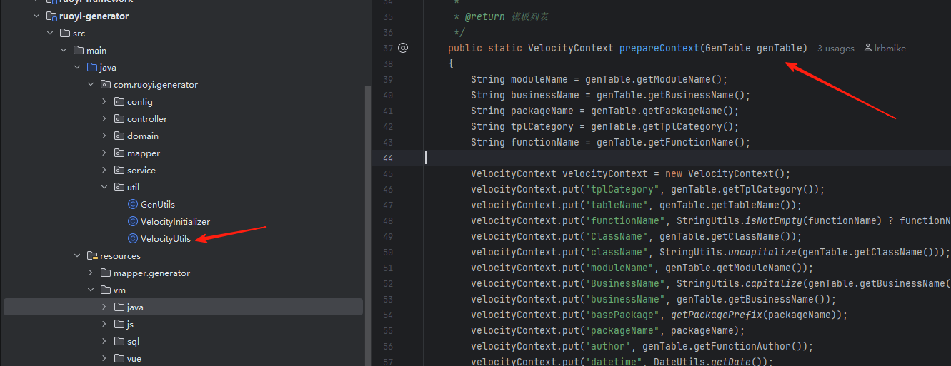Click the @ gutter icon at line 37
Image resolution: width=951 pixels, height=366 pixels.
coord(403,48)
